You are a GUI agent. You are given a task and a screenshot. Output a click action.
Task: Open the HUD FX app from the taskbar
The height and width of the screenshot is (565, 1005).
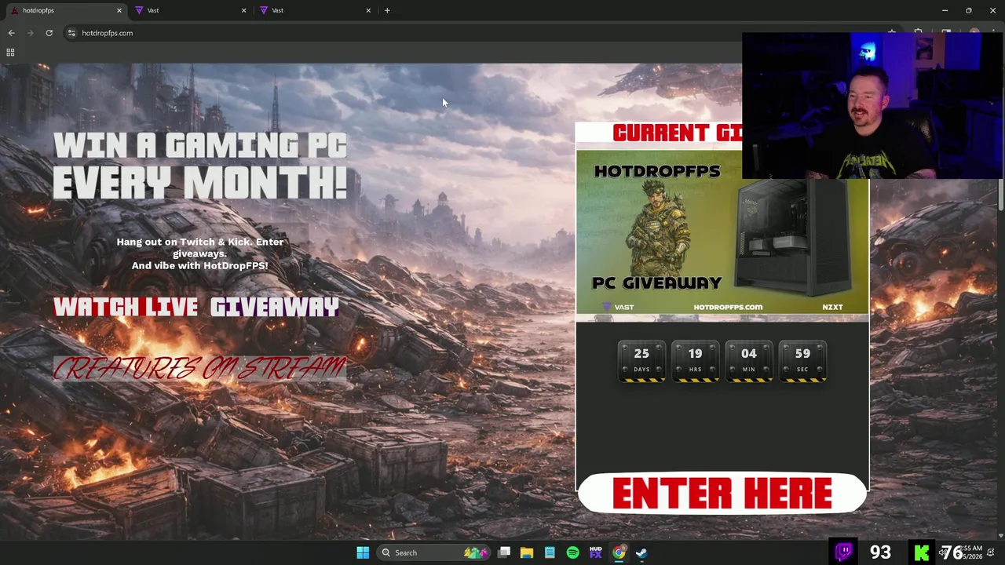[x=595, y=552]
